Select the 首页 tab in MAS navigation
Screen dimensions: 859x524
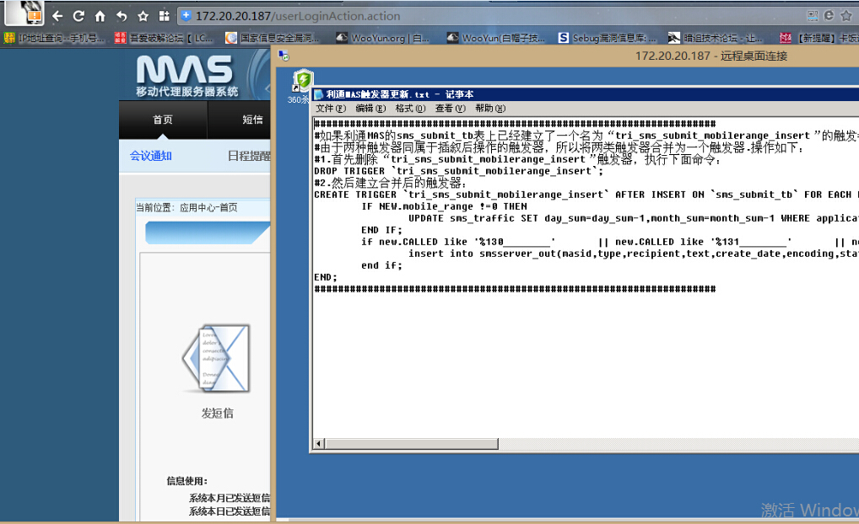163,120
